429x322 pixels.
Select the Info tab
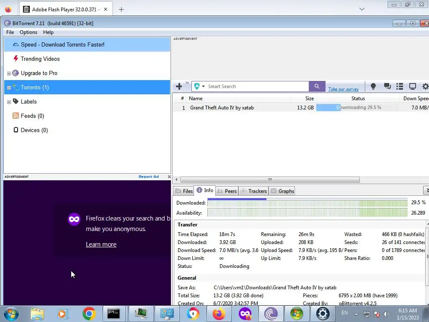tap(205, 190)
